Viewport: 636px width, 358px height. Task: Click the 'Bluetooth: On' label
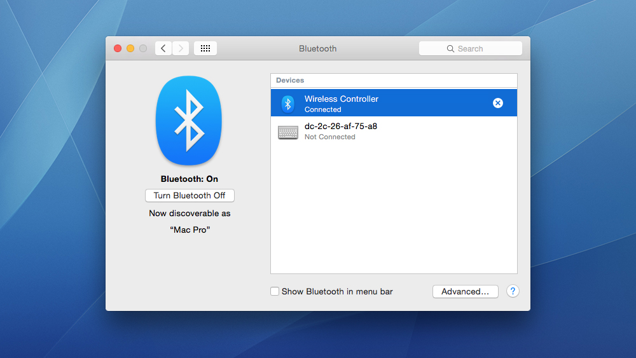tap(190, 179)
